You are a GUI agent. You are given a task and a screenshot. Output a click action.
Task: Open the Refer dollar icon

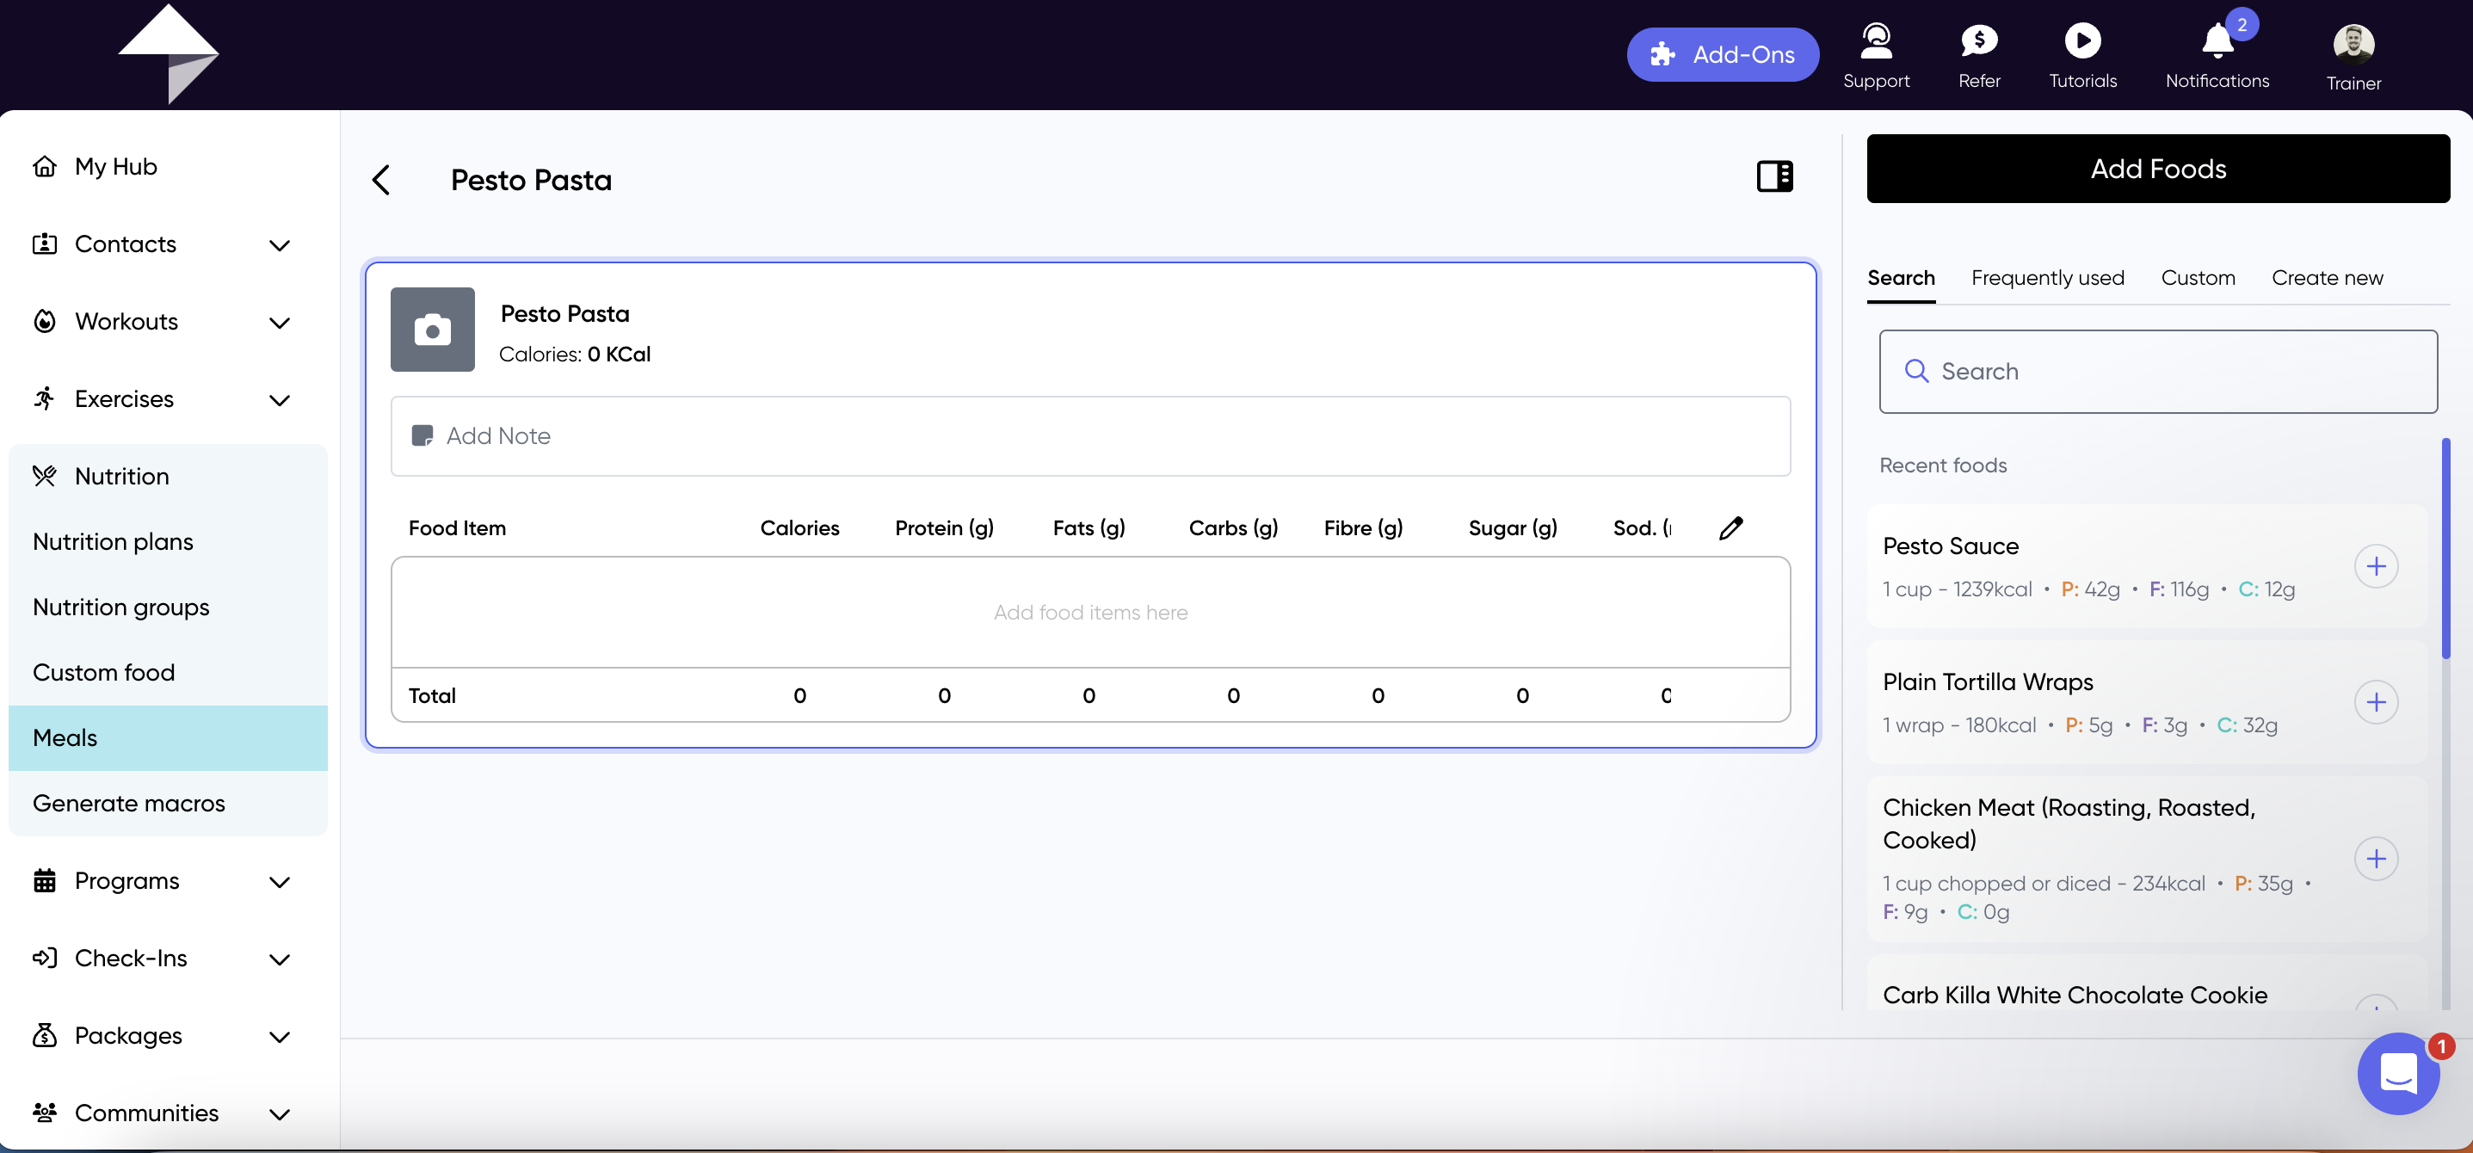[1978, 40]
